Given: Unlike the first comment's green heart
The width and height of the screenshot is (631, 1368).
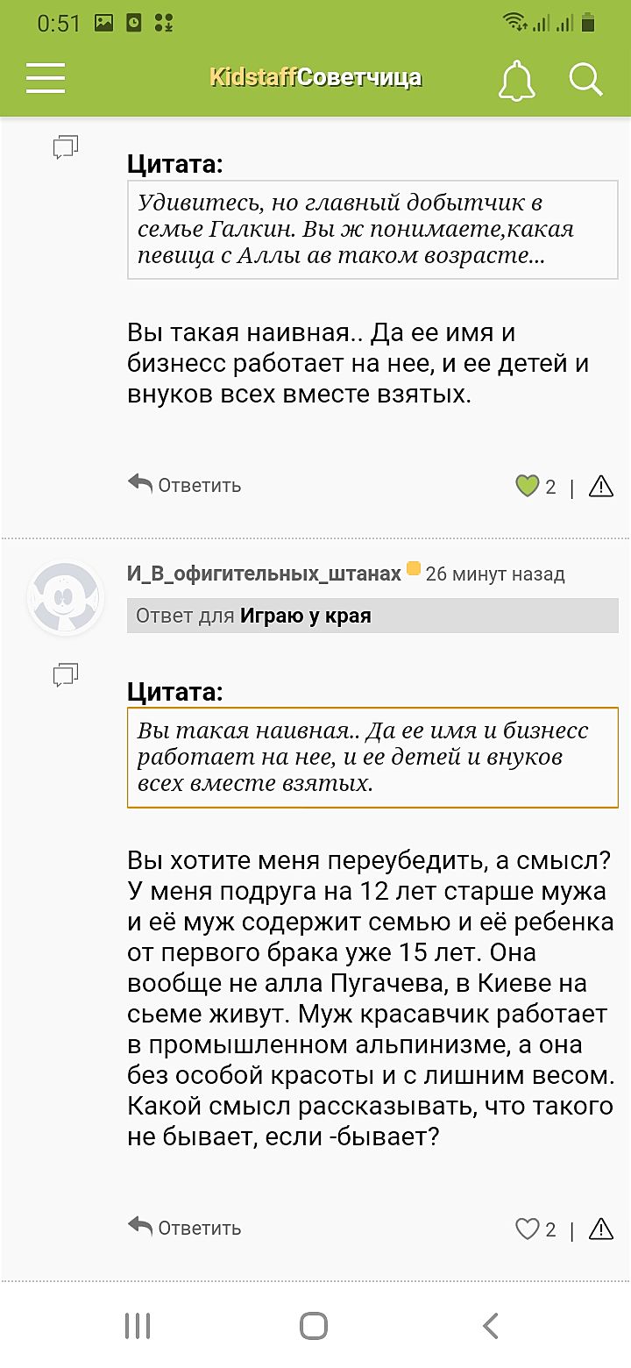Looking at the screenshot, I should (527, 486).
